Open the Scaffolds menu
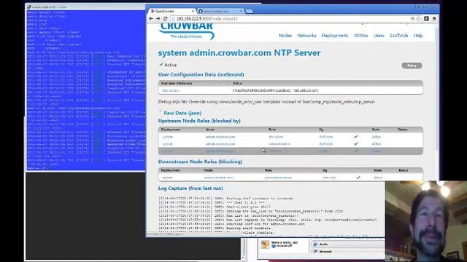This screenshot has width=467, height=262. click(x=399, y=36)
